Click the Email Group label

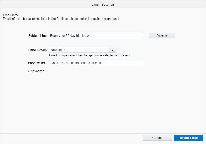tap(37, 50)
